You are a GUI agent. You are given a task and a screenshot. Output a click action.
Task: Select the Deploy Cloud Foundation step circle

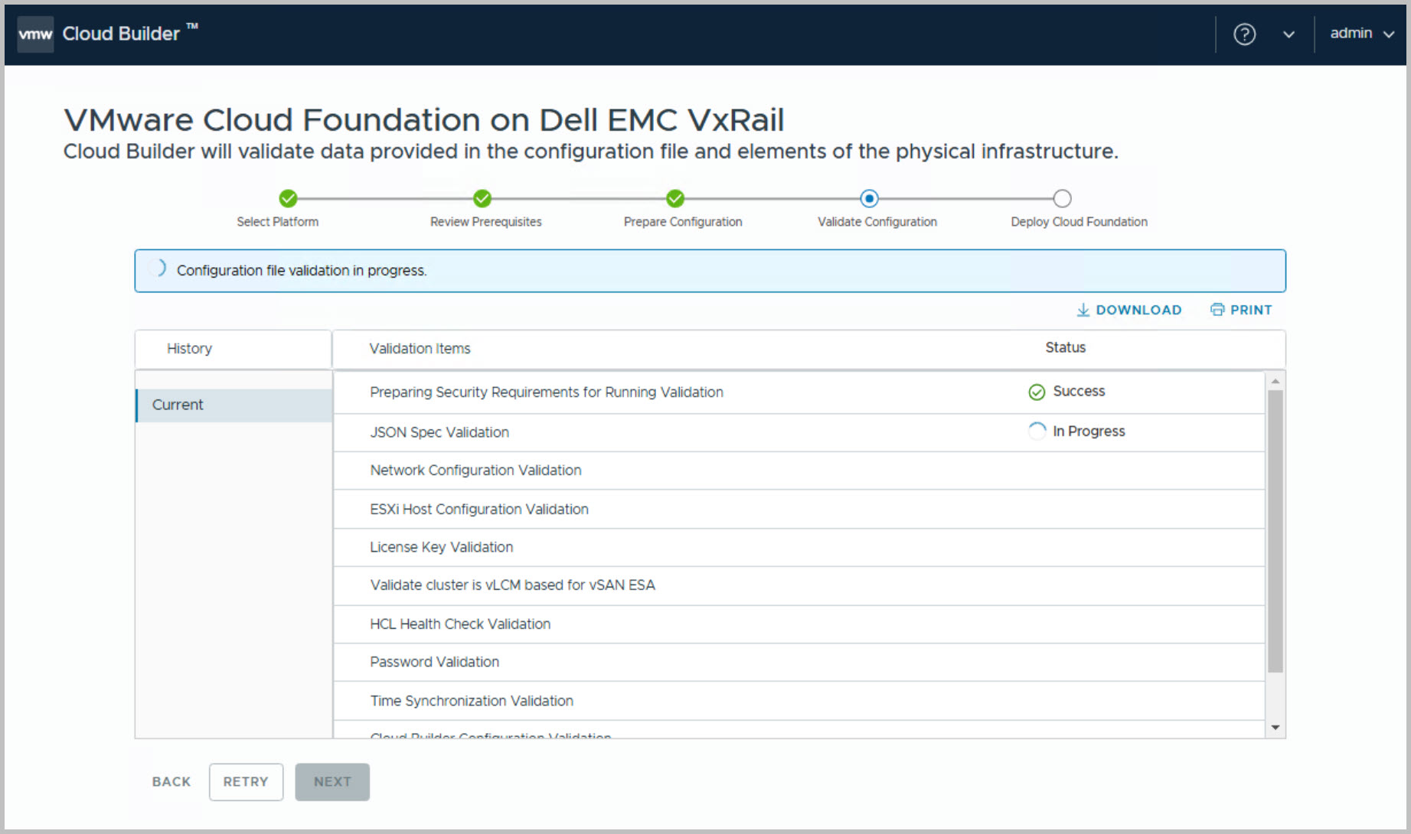1062,199
